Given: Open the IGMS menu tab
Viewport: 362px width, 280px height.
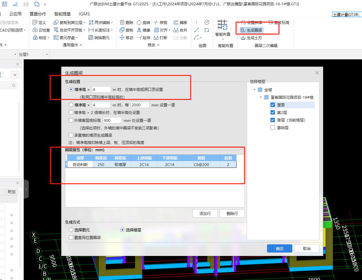Looking at the screenshot, I should tap(84, 14).
